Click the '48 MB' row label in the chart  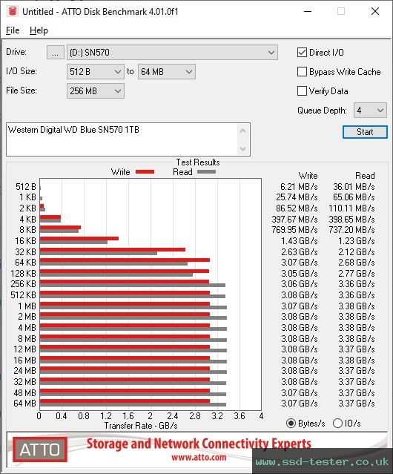tap(24, 393)
